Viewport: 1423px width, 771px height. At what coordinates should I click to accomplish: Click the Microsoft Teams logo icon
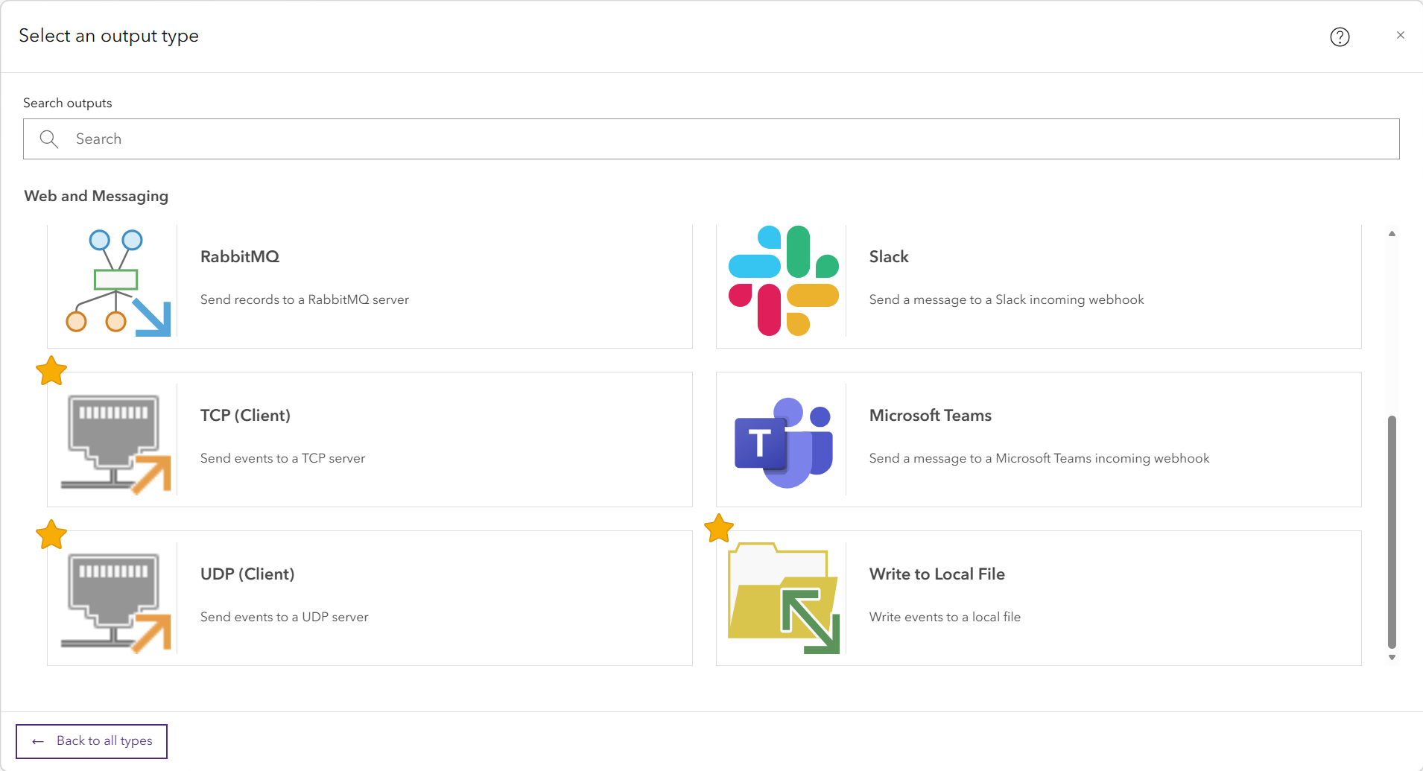[x=784, y=442]
